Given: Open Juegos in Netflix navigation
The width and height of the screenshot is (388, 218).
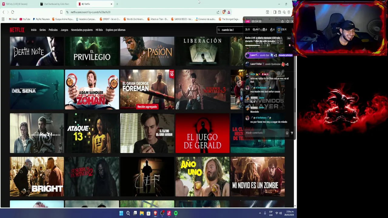Looking at the screenshot, I should [x=64, y=30].
